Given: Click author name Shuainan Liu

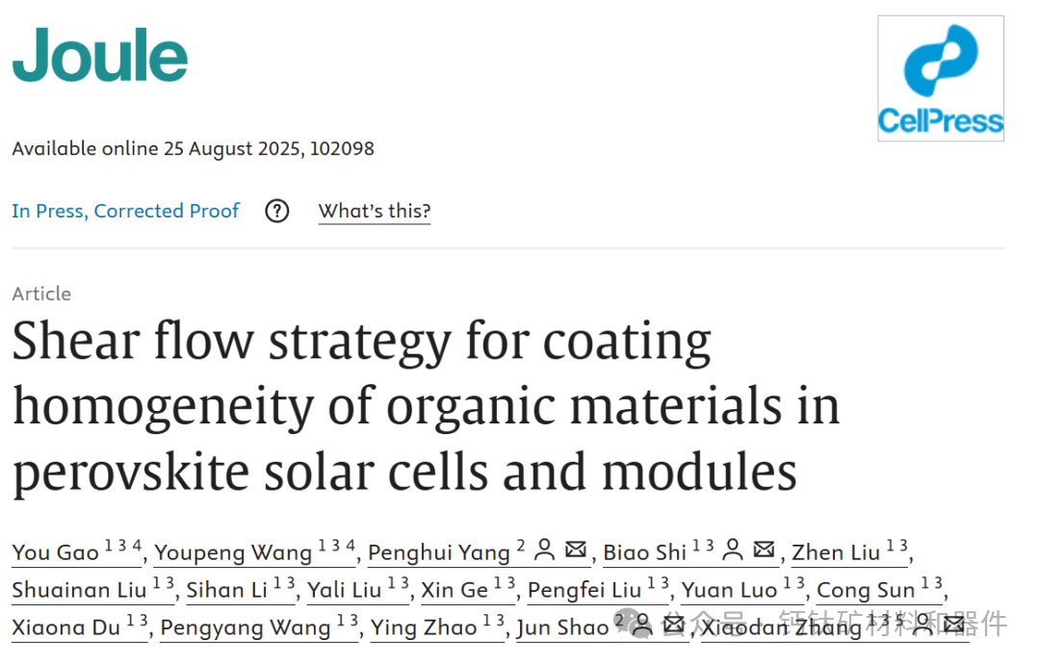Looking at the screenshot, I should [79, 590].
